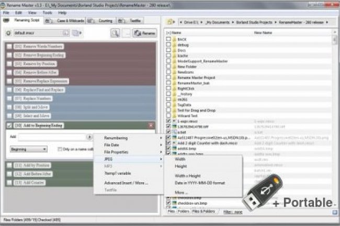Open the File menu
340x226 pixels.
[x=6, y=13]
